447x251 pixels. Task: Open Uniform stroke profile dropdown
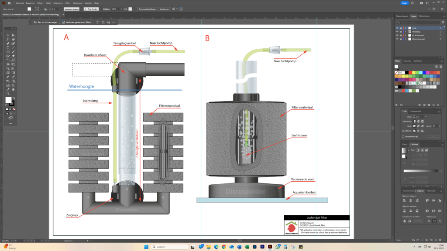coord(81,9)
